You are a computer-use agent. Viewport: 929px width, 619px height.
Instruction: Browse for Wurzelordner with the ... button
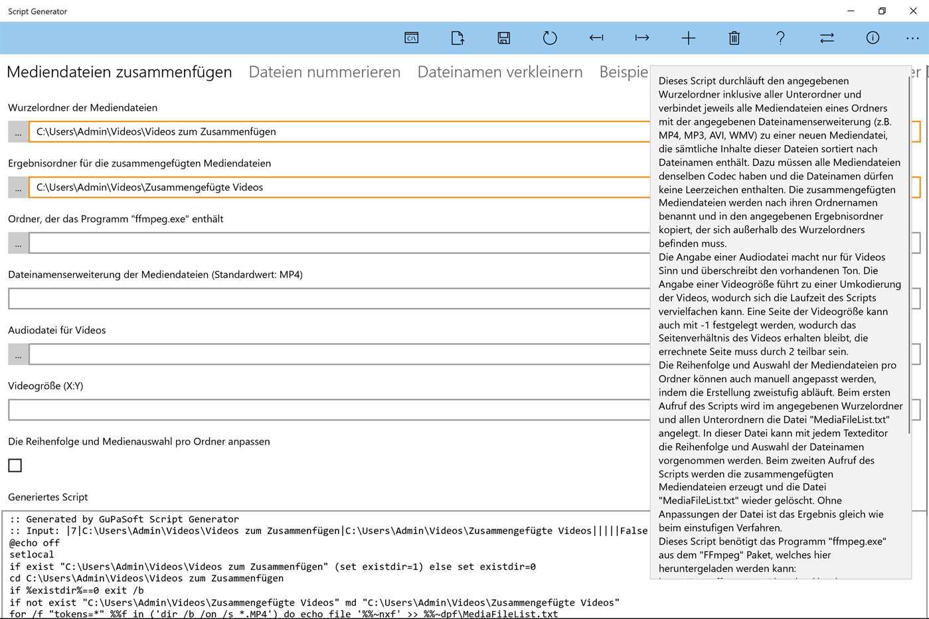tap(18, 131)
